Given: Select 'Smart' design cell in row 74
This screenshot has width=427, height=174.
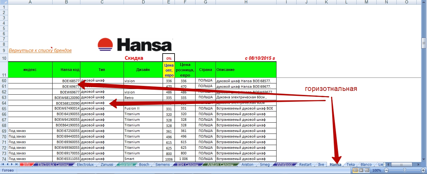Looking at the screenshot, I should tap(143, 159).
